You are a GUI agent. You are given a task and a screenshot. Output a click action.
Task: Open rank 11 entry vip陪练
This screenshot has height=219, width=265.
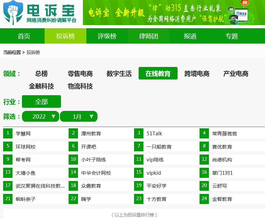coord(155,160)
